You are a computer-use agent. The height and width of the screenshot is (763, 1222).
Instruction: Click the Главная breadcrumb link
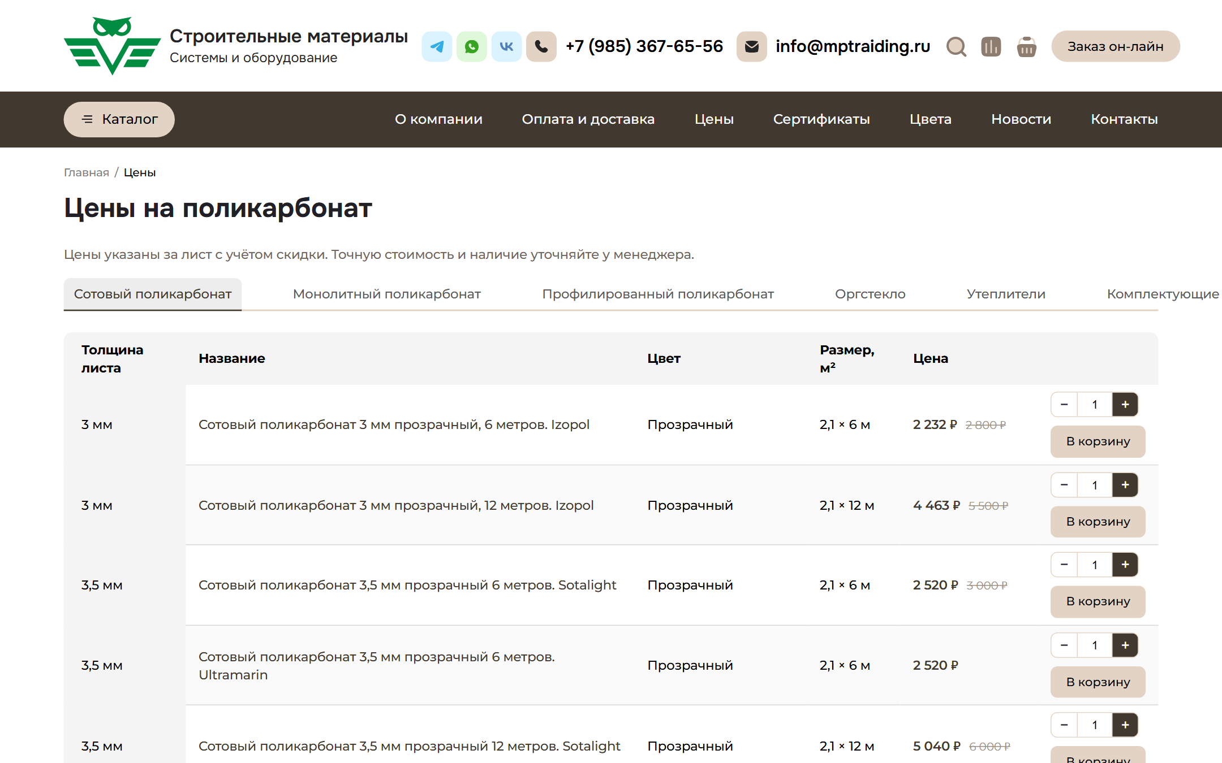[x=87, y=172]
